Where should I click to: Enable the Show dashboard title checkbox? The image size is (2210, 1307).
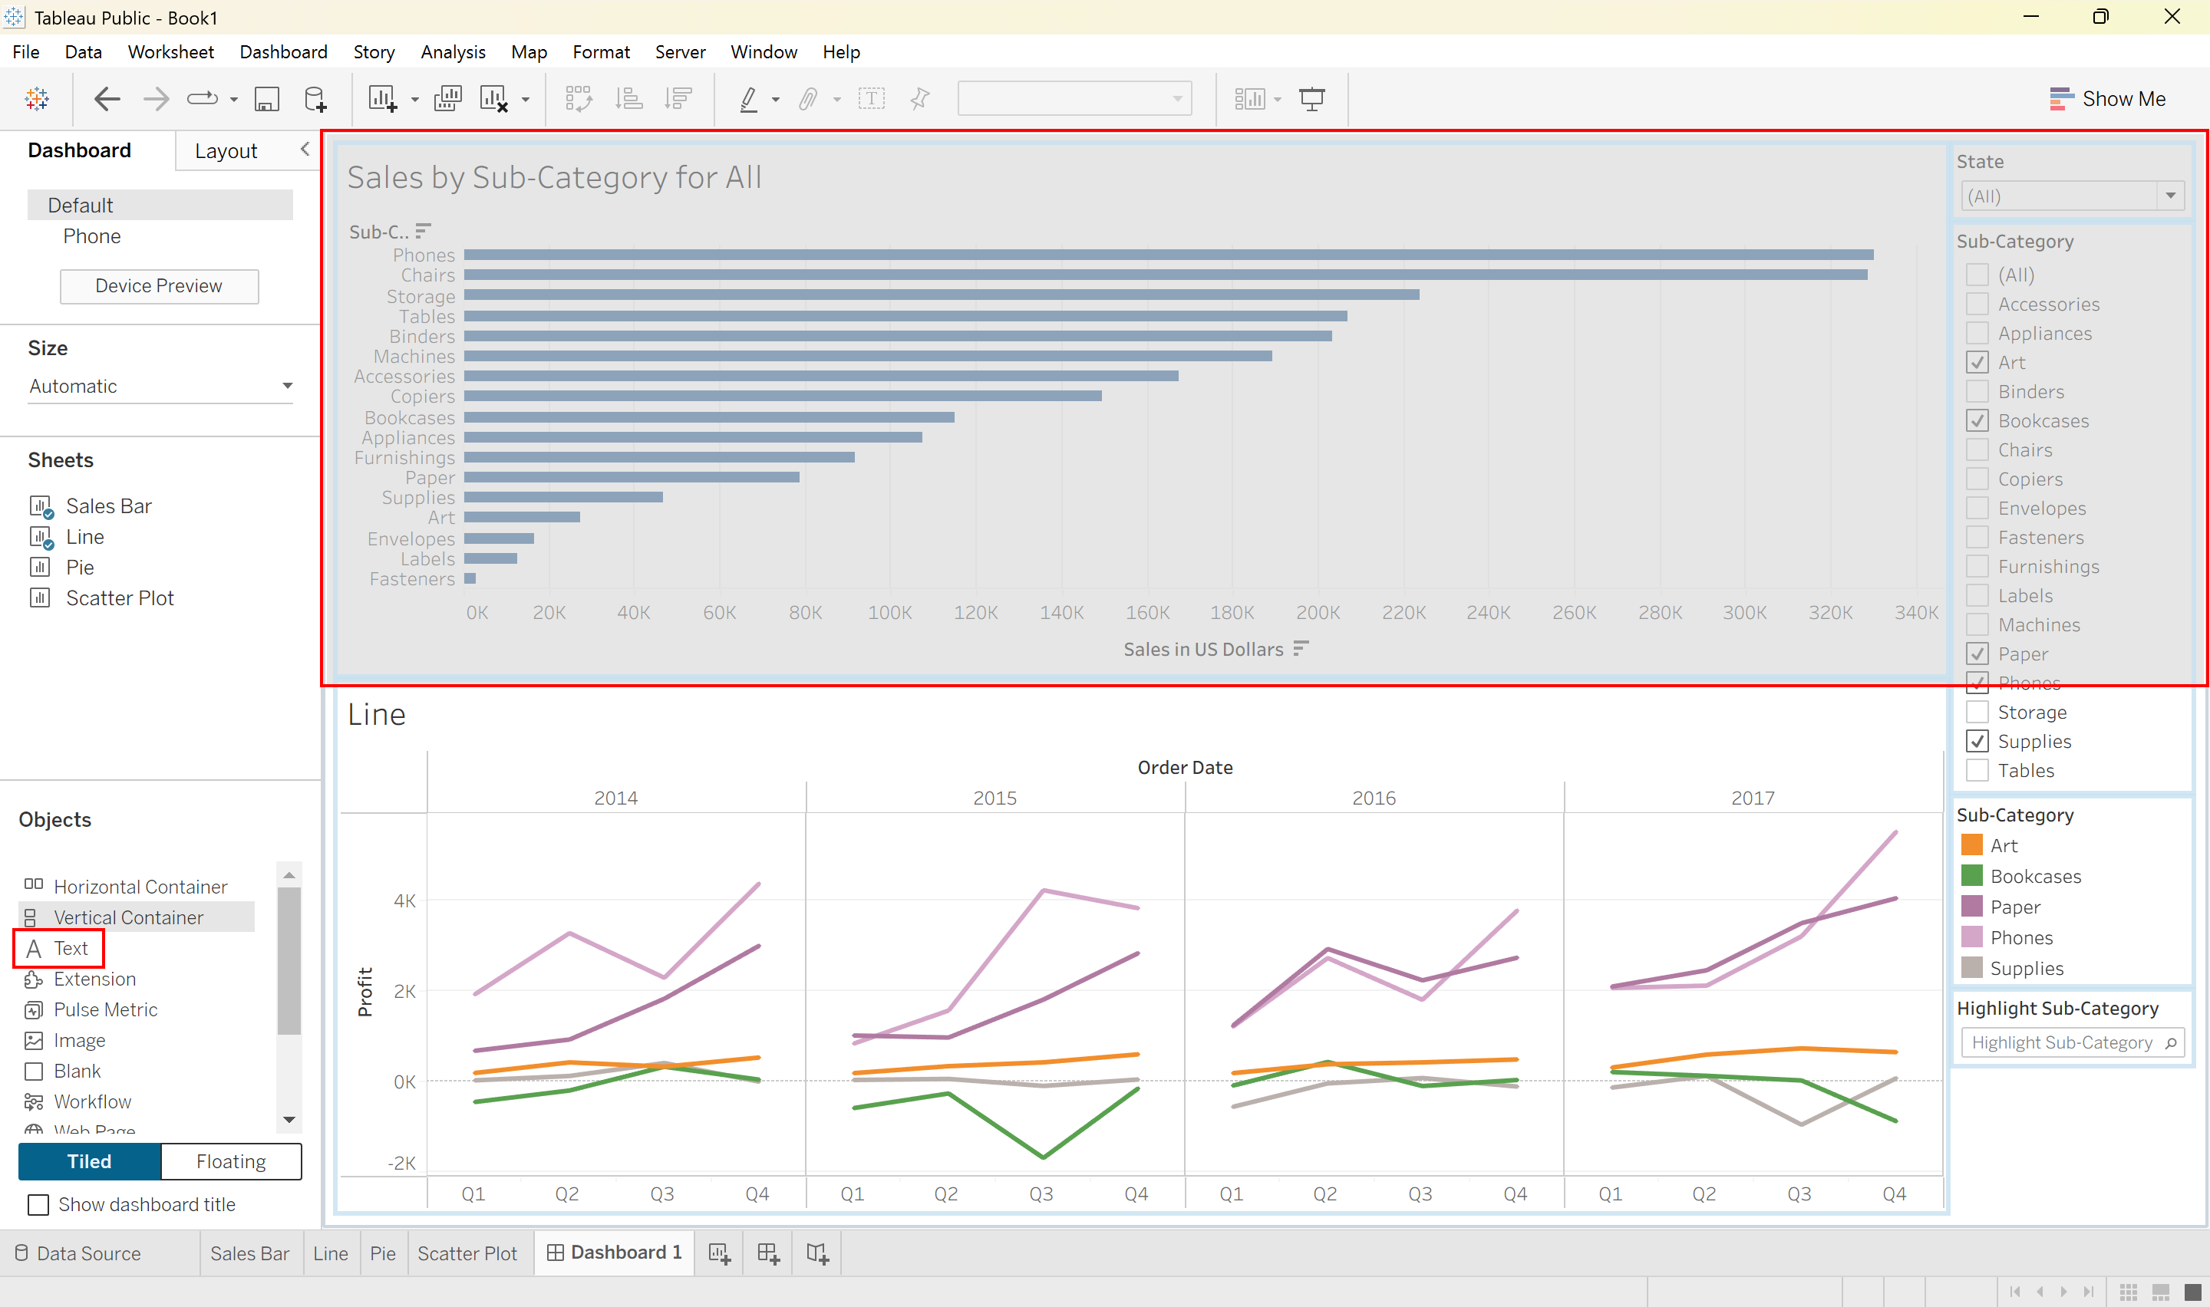tap(38, 1204)
